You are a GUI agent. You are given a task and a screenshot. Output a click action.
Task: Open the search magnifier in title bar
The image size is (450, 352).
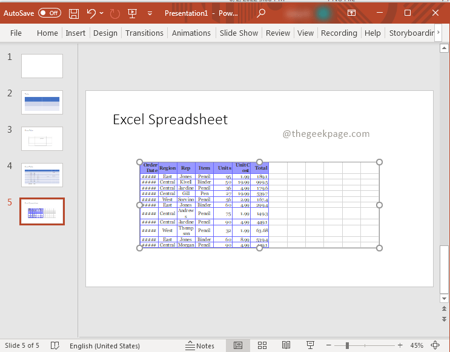coord(260,13)
